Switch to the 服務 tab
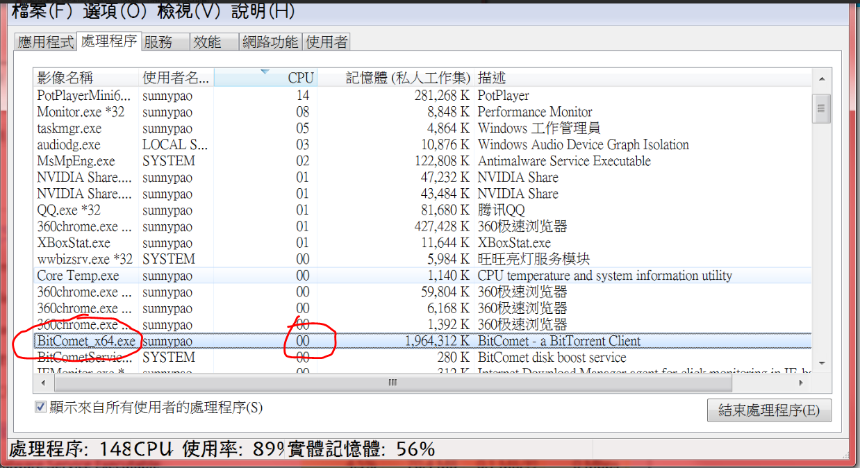Screen dimensions: 860x468 165,42
